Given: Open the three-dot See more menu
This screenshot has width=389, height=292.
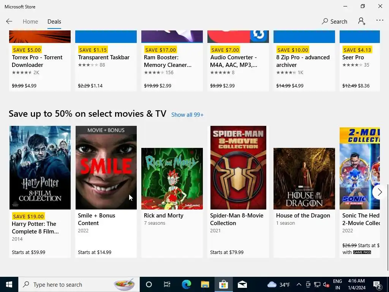Looking at the screenshot, I should pos(380,21).
